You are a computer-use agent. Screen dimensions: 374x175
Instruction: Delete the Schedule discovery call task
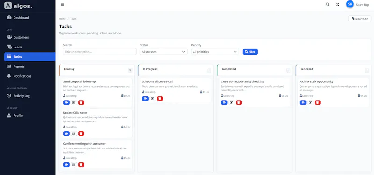point(160,99)
